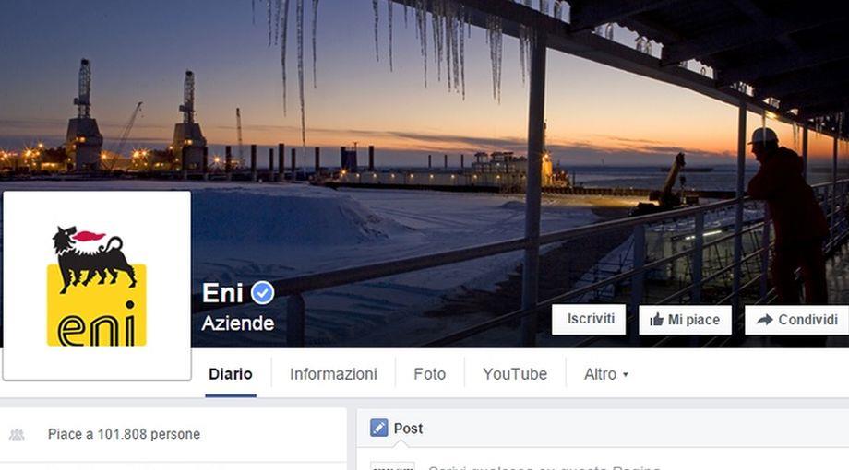Image resolution: width=849 pixels, height=470 pixels.
Task: Click the Aziende category link
Action: pos(238,323)
